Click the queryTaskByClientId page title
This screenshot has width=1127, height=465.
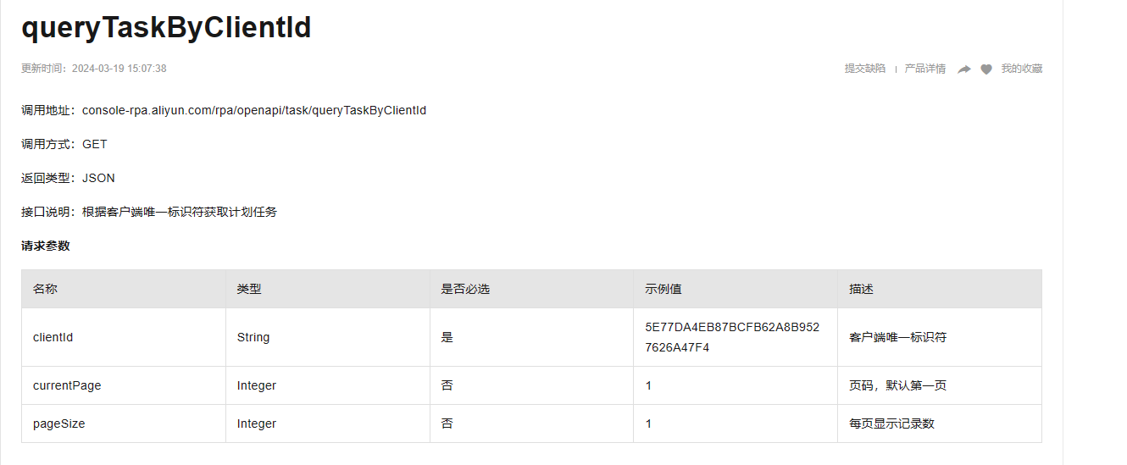point(166,28)
